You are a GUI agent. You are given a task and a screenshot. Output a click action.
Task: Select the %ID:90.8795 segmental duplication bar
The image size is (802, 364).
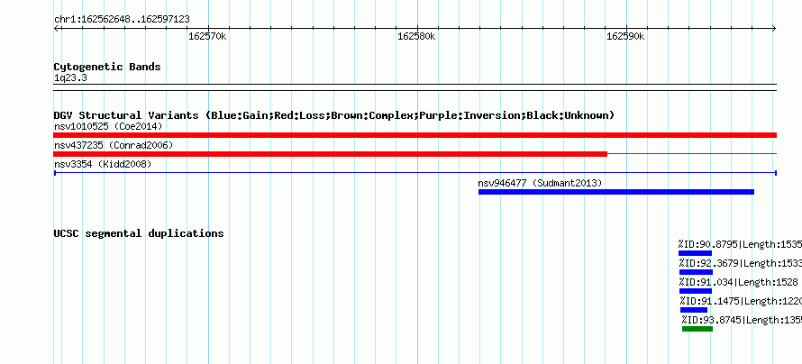pyautogui.click(x=695, y=253)
